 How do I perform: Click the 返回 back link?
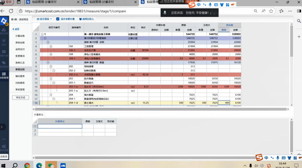pos(16,29)
